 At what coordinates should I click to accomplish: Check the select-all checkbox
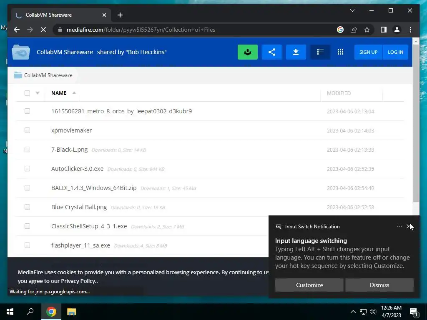click(x=27, y=93)
